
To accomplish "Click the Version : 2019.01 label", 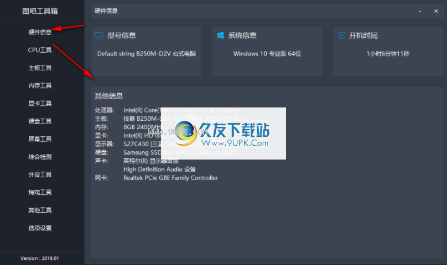I will coord(40,258).
